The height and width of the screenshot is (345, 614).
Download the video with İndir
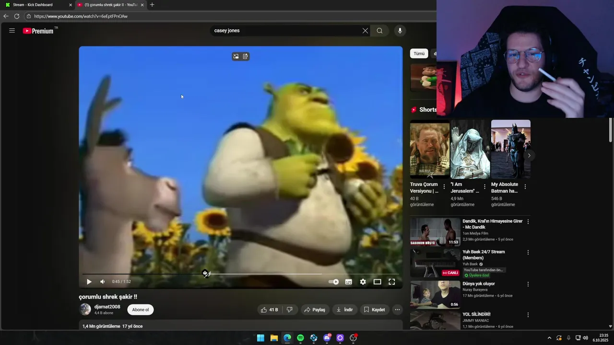(x=344, y=310)
